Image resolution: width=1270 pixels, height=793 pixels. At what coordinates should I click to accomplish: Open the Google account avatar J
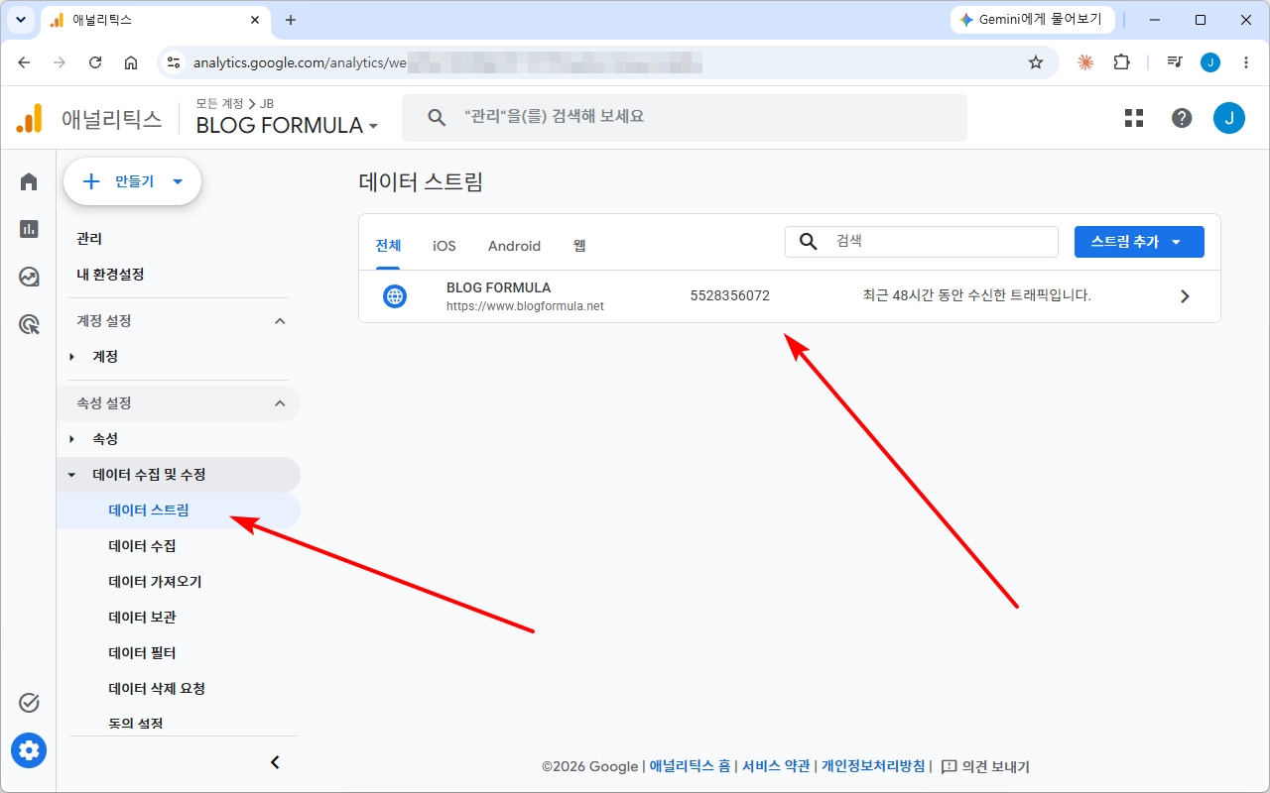1229,118
